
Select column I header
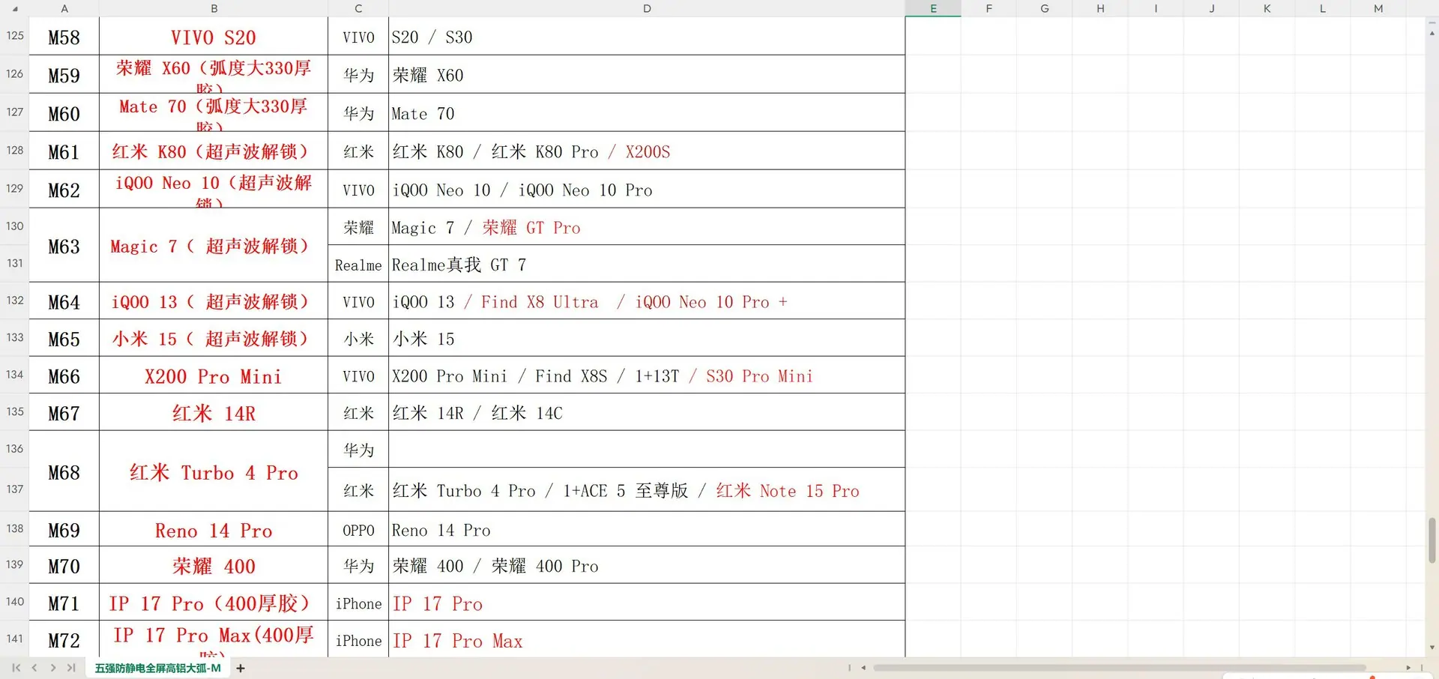point(1155,8)
